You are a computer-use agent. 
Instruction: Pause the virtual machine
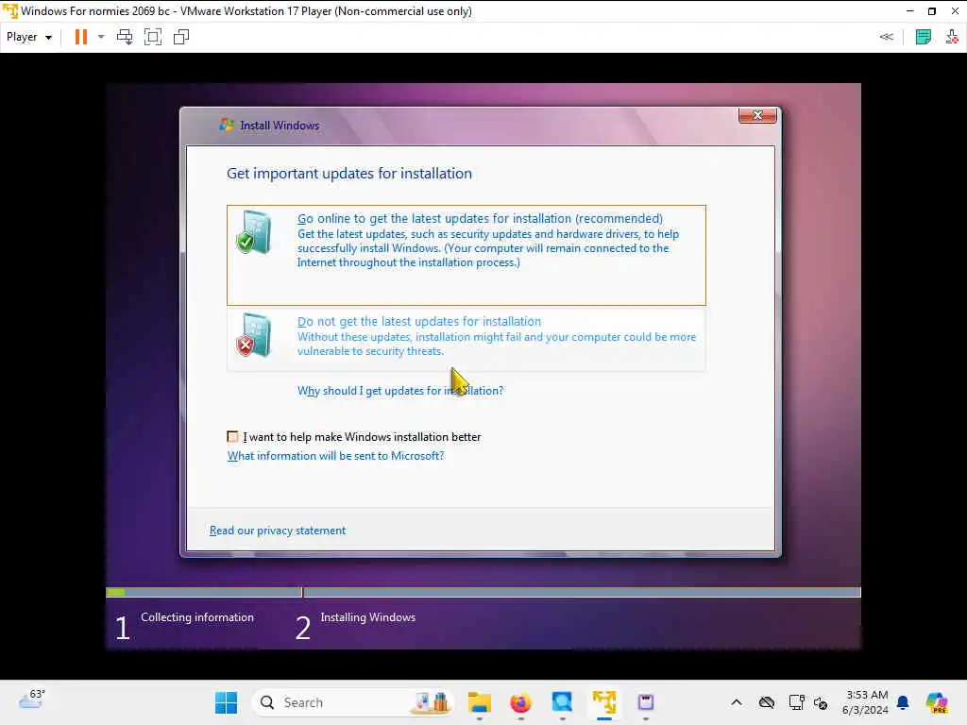coord(81,37)
